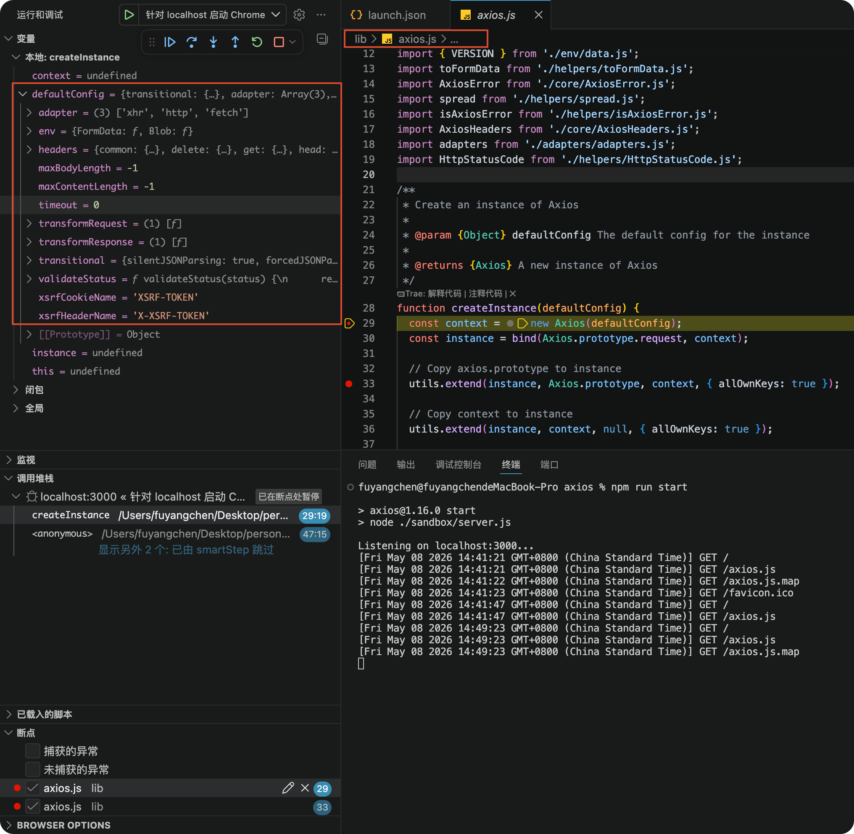This screenshot has width=854, height=834.
Task: Open launch.json via the gear icon
Action: [299, 15]
